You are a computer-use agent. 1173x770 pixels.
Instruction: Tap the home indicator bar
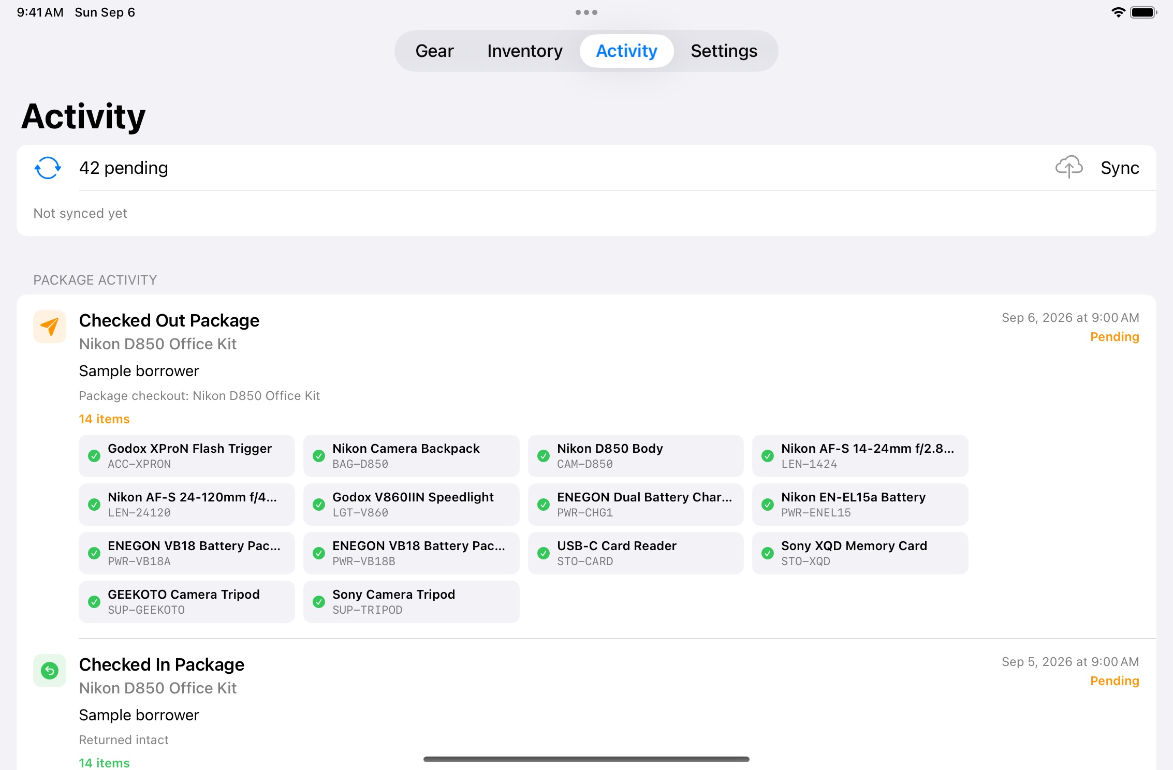click(x=586, y=759)
